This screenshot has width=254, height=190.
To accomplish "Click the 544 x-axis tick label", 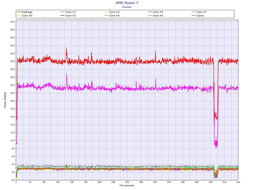I will point(238,182).
